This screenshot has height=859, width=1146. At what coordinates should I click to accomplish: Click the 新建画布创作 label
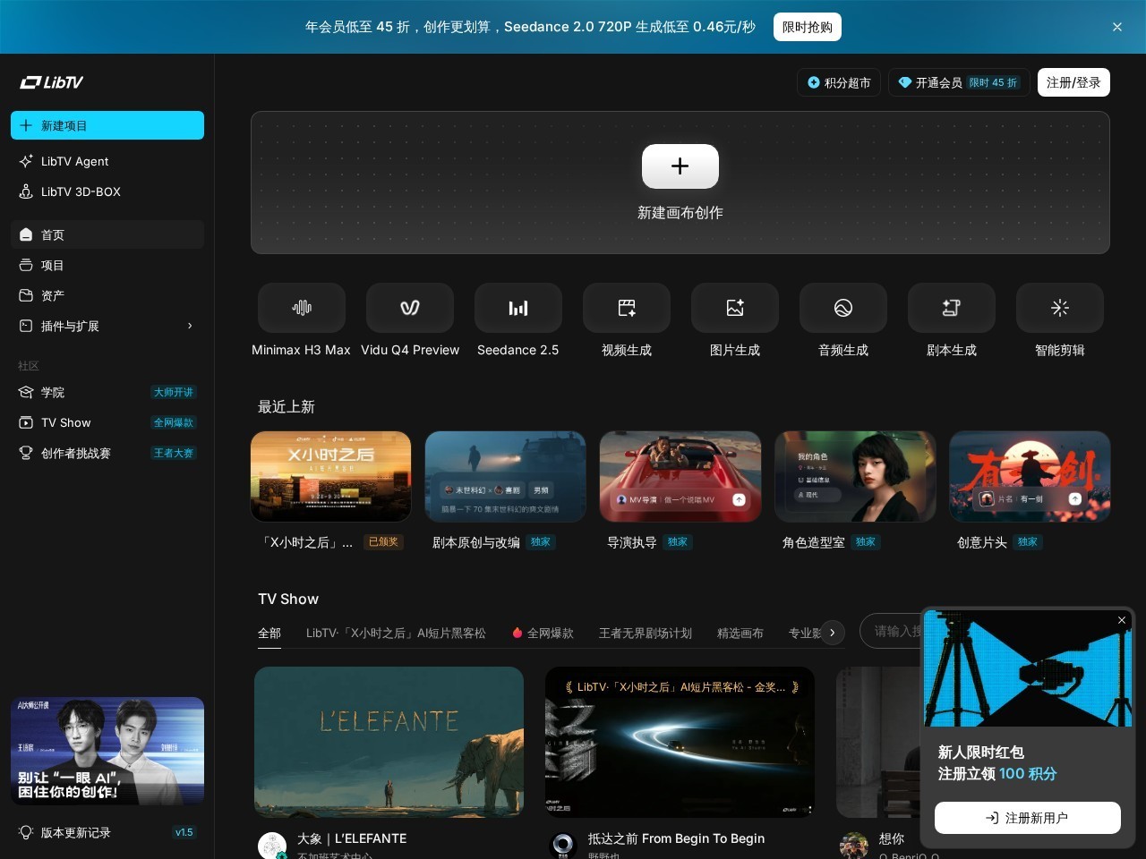(680, 213)
